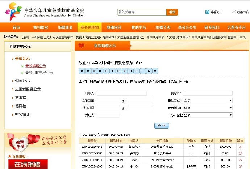This screenshot has width=250, height=169.
Task: Click the 金额范围 minimum amount field
Action: 108,100
